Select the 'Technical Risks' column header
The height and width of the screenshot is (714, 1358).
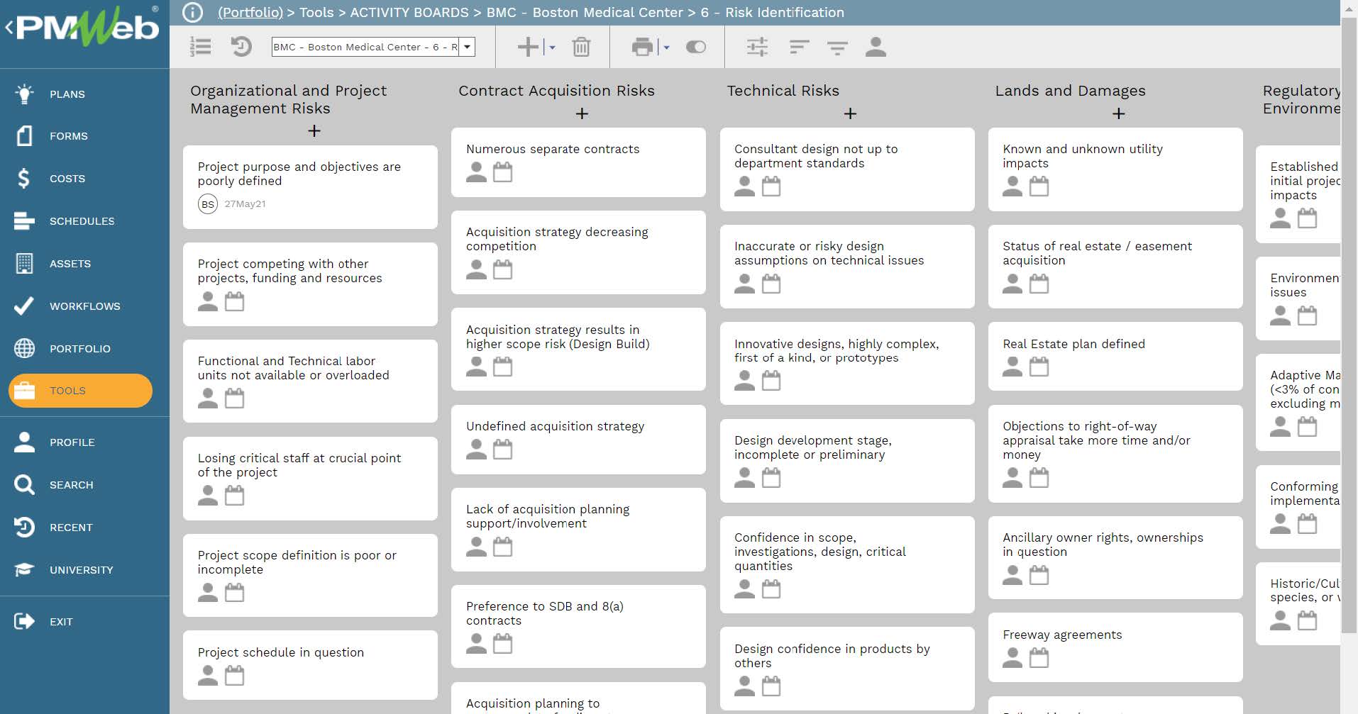pos(783,91)
